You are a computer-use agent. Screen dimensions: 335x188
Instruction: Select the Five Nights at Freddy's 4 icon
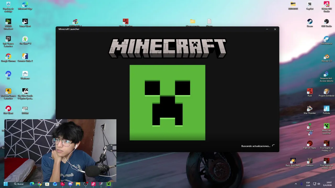point(326,164)
